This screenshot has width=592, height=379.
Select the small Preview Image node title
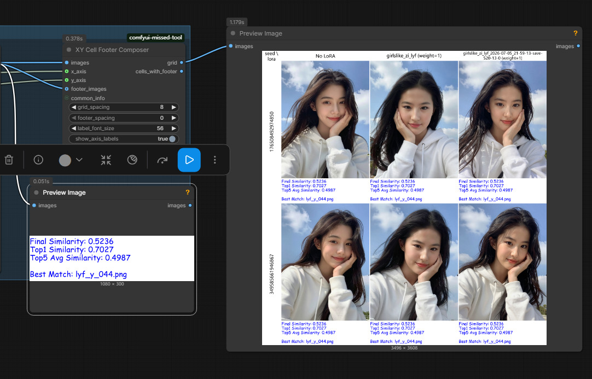[64, 193]
